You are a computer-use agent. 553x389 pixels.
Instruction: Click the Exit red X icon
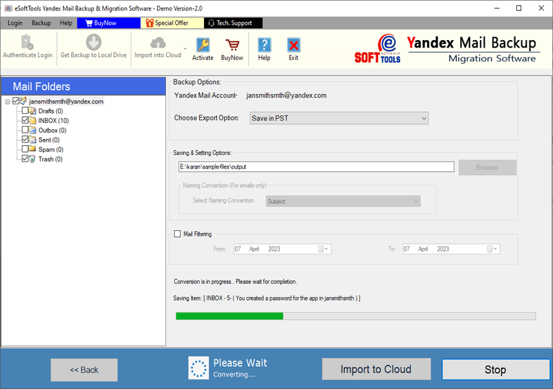293,45
